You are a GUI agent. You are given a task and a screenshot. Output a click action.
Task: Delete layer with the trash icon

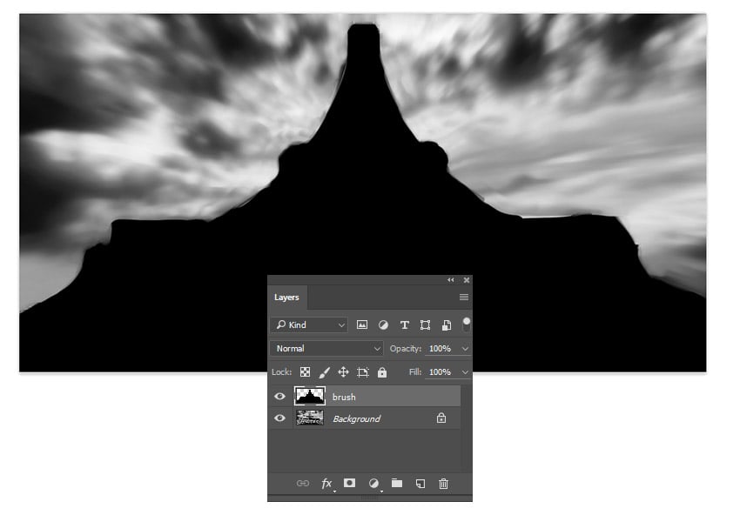click(442, 483)
